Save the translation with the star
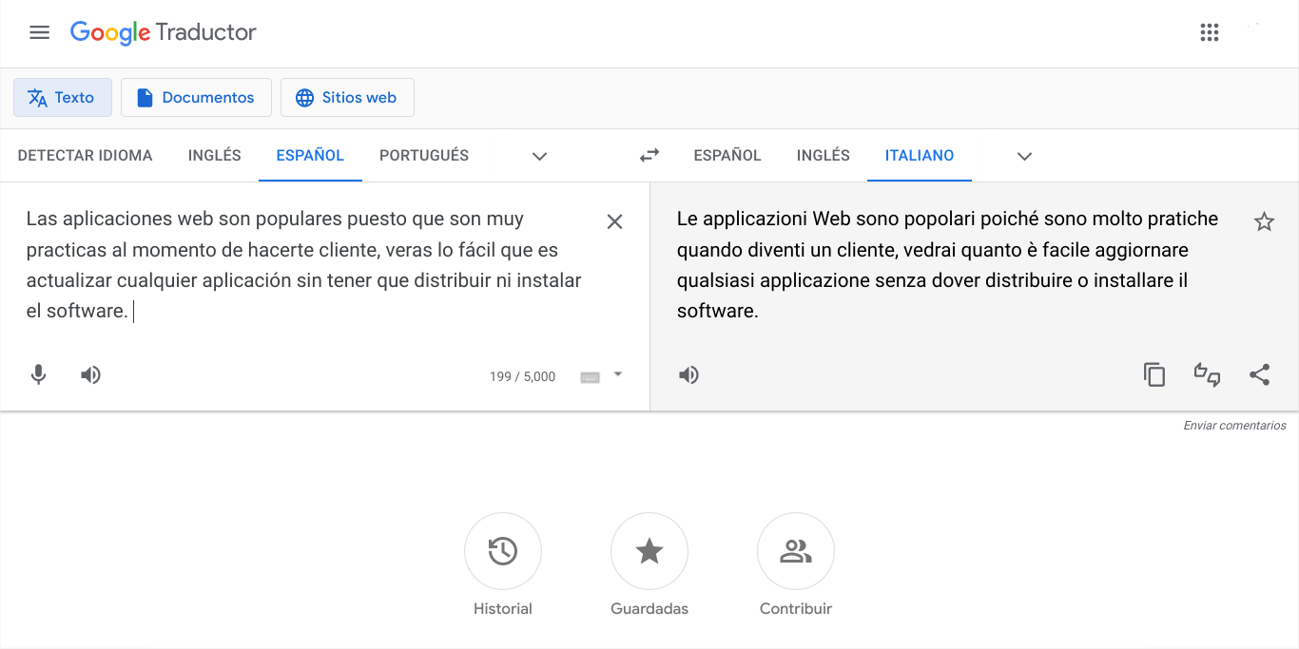 (x=1264, y=220)
